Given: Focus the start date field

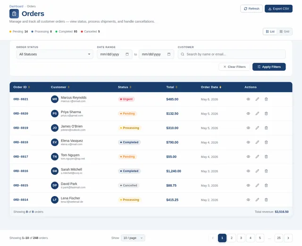Looking at the screenshot, I should 115,54.
